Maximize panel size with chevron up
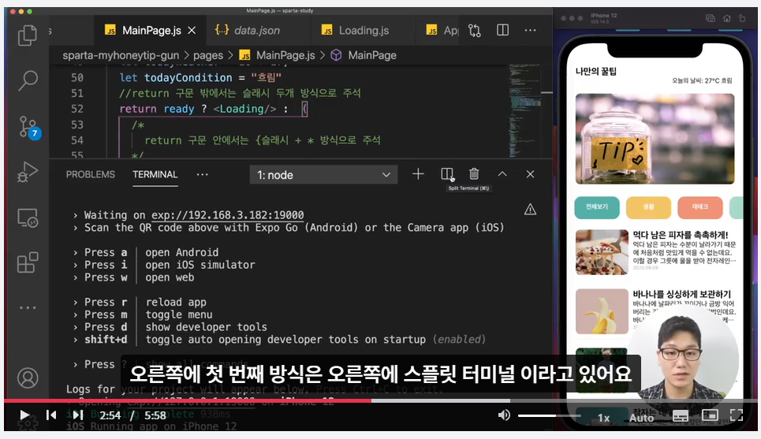This screenshot has height=439, width=761. [502, 173]
